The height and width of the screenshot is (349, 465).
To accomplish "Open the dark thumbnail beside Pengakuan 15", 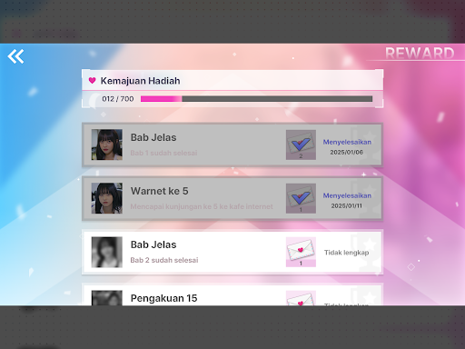I will (107, 298).
